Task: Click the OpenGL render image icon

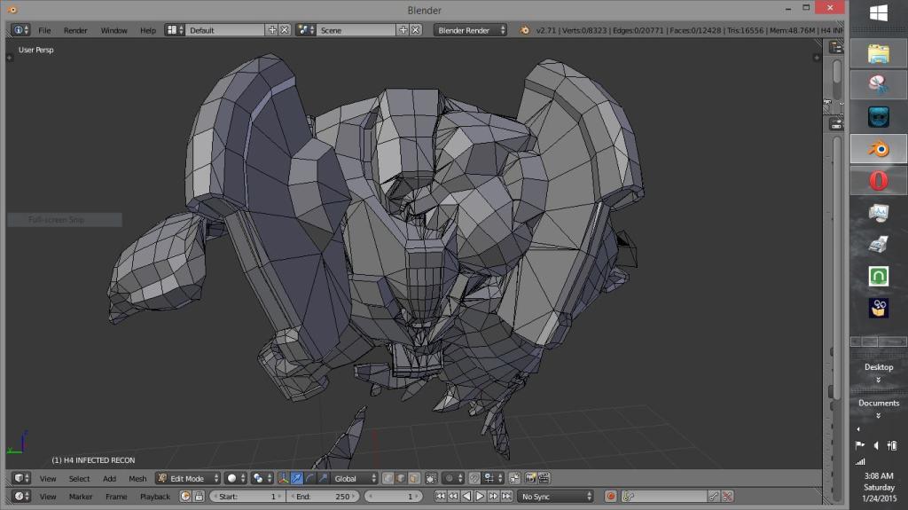Action: (530, 478)
